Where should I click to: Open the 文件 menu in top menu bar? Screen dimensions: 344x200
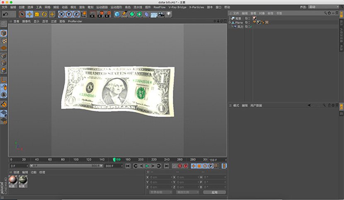click(5, 7)
